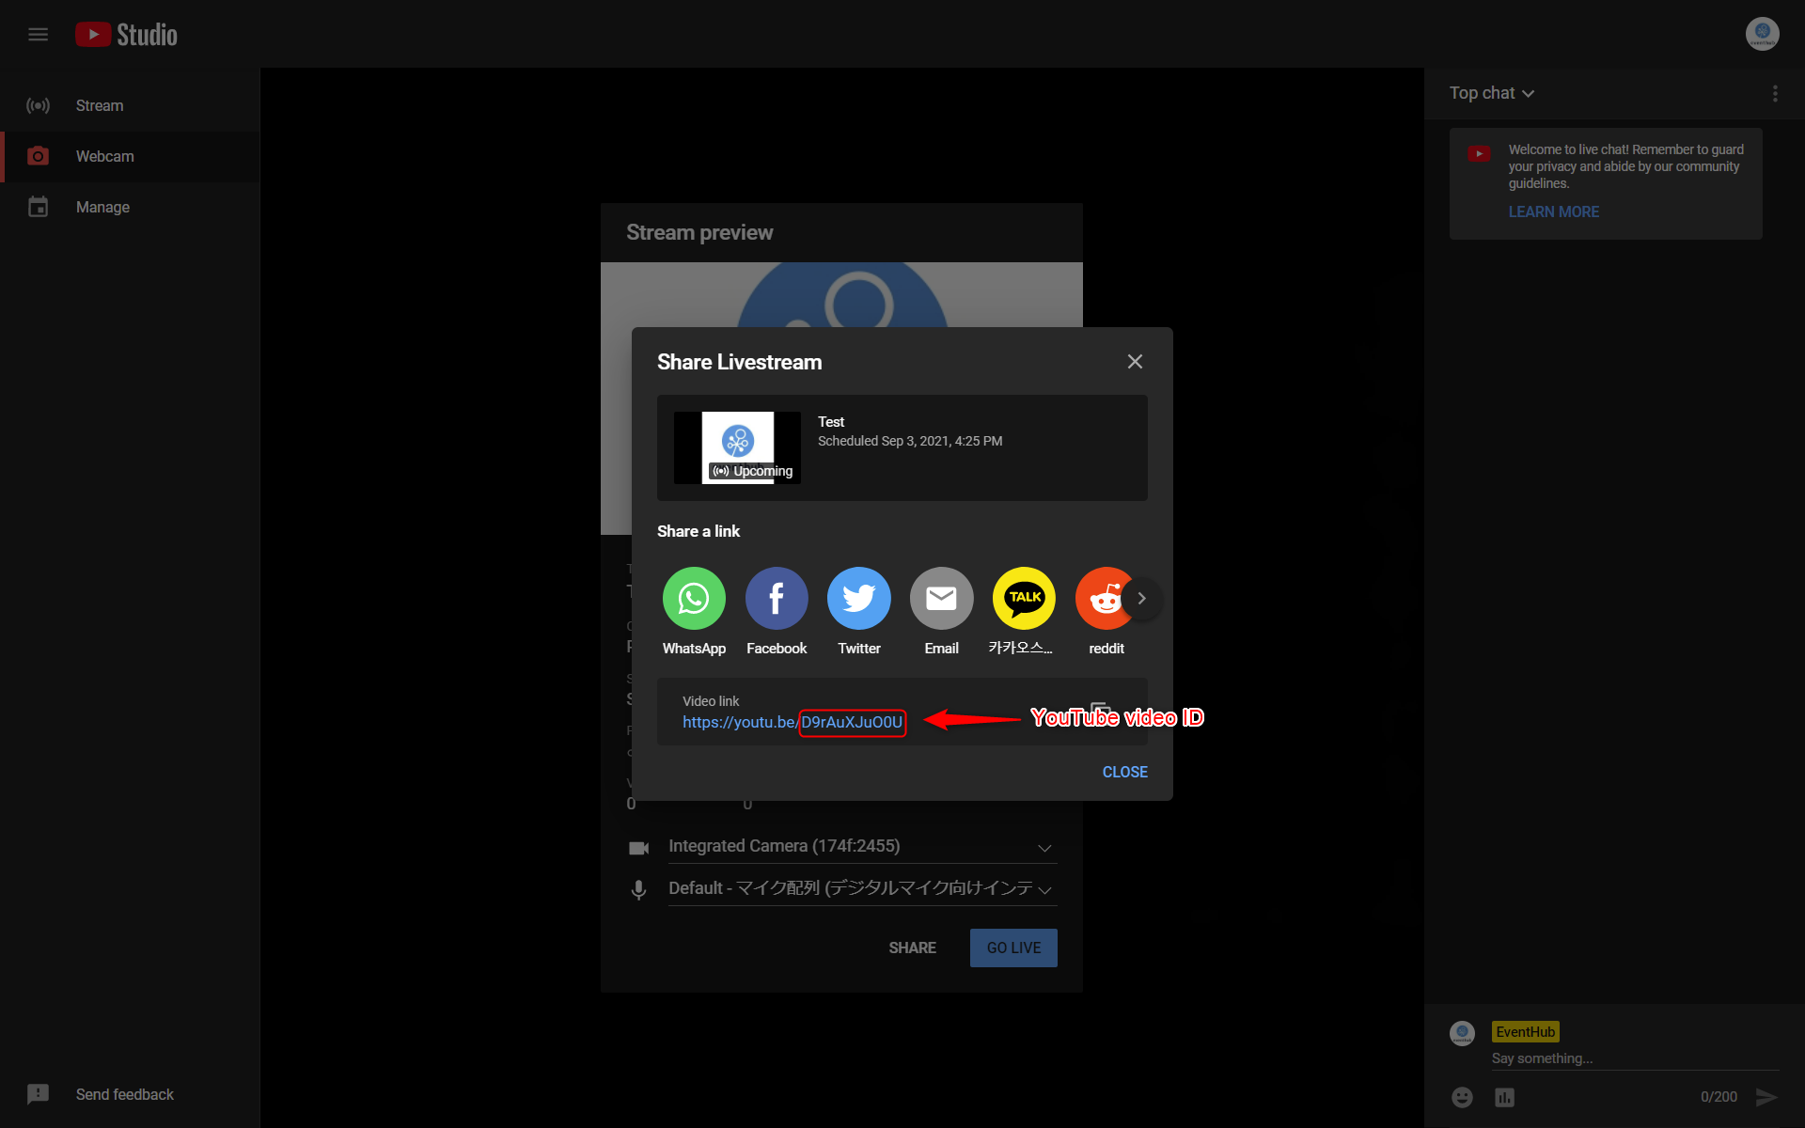Click the Manage calendar icon

click(38, 207)
